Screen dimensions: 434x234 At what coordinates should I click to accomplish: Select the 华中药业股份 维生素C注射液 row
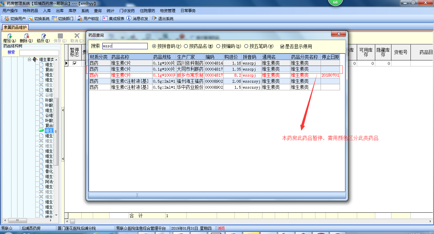pos(214,87)
